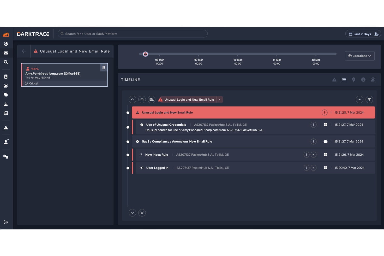Viewport: 384px width, 256px height.
Task: Open the list report icon in sidebar
Action: [x=6, y=113]
